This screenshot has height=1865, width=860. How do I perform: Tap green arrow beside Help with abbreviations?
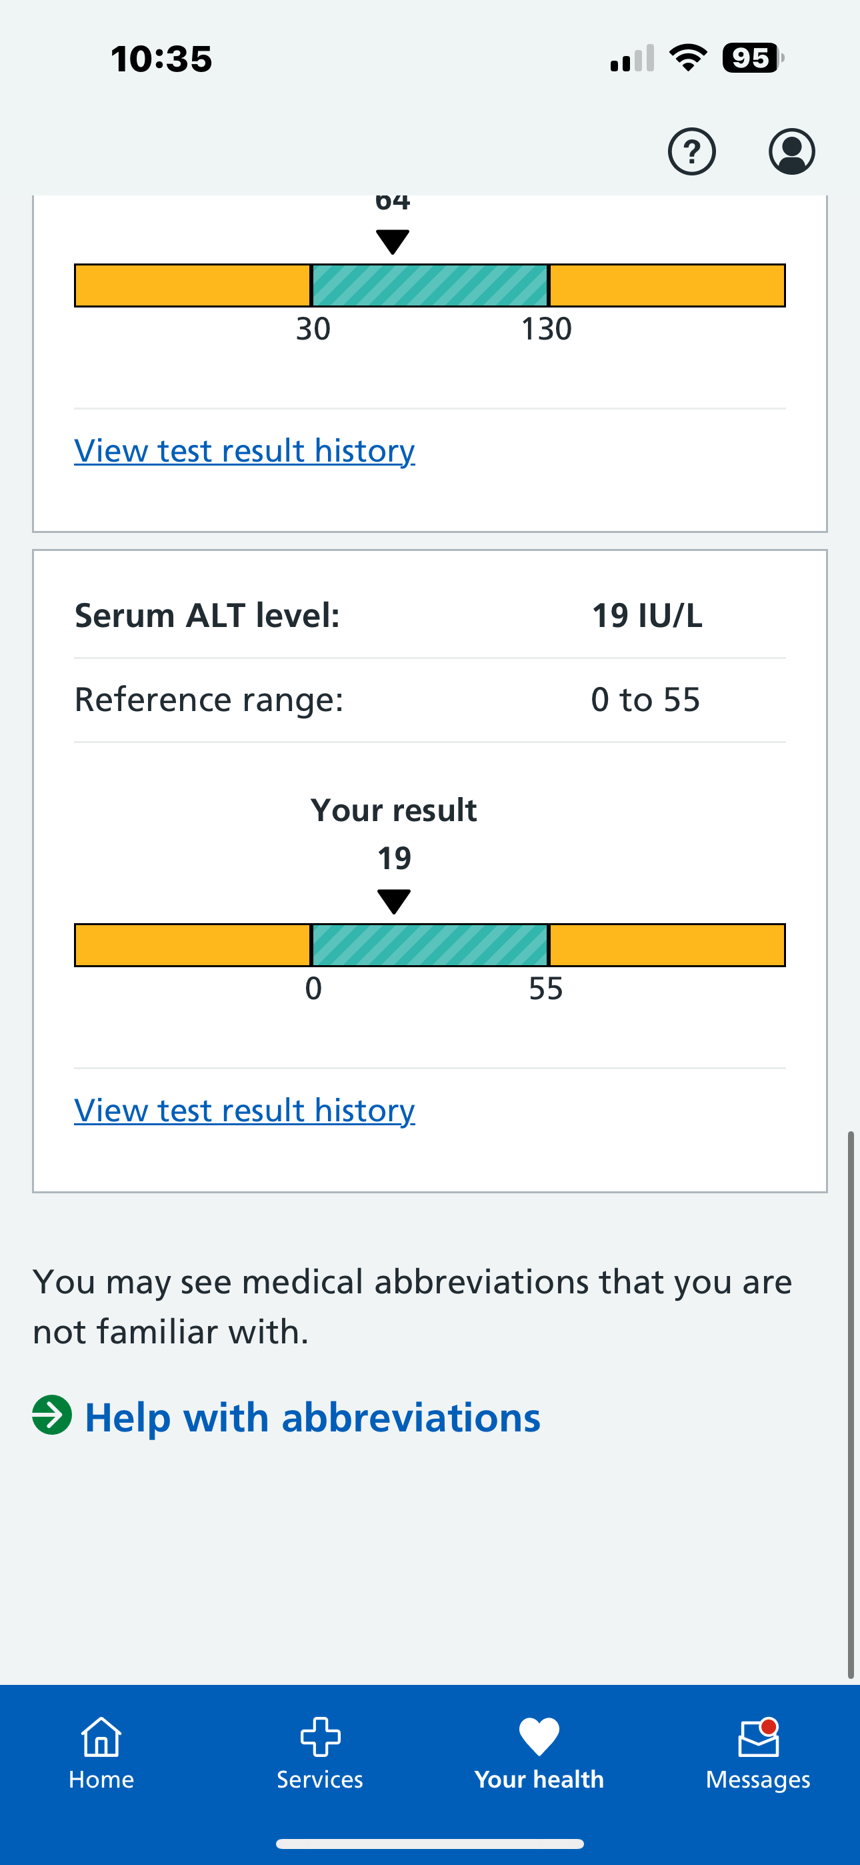(x=52, y=1415)
